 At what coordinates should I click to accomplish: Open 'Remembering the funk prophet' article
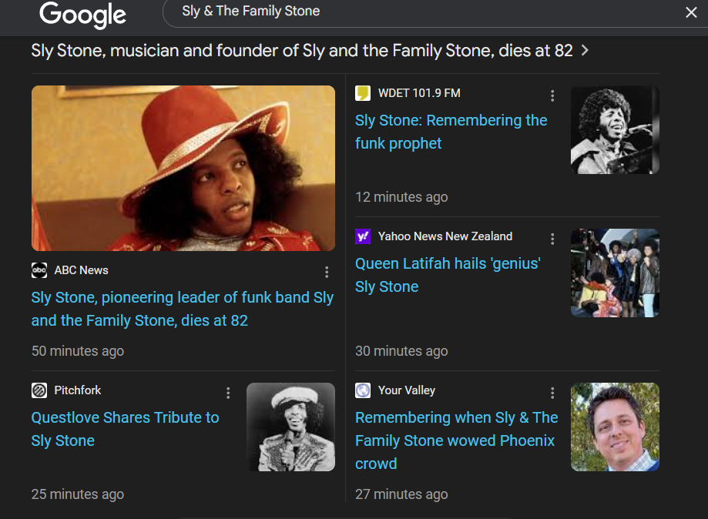[x=451, y=132]
